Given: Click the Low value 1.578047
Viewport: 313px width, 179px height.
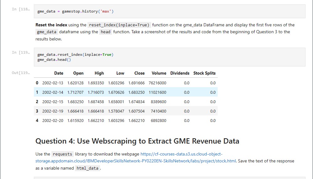Looking at the screenshot, I should [116, 111].
